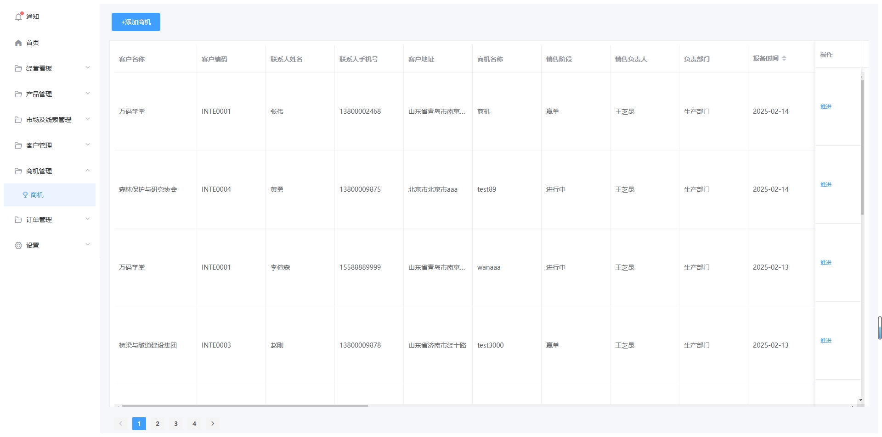Click 推进 link for 森林保护与研究协会 row
The image size is (882, 437).
pos(825,185)
